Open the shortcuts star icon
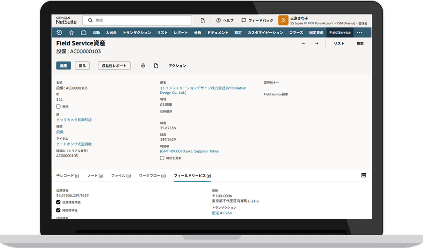 [71, 32]
